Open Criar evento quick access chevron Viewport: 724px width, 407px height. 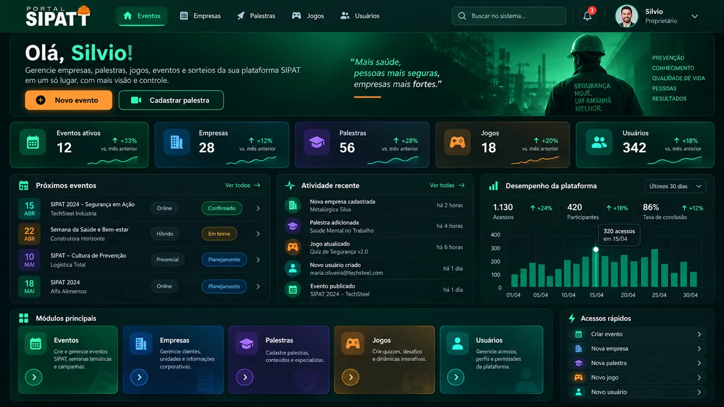(x=699, y=334)
